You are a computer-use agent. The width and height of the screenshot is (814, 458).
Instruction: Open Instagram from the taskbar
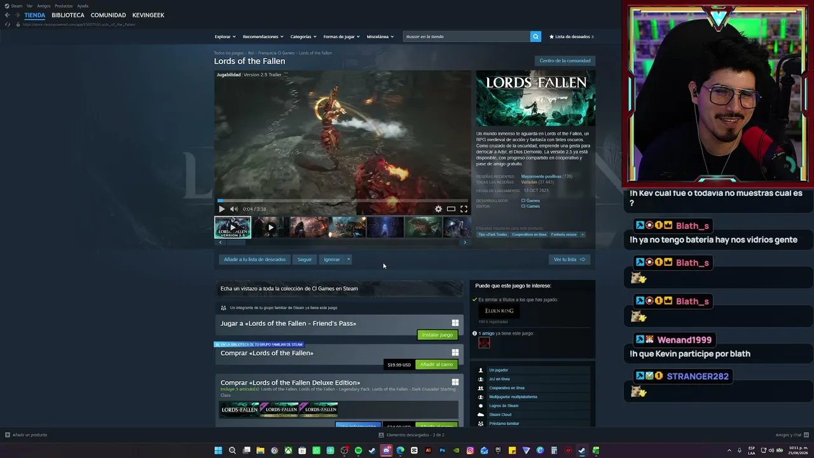[470, 450]
